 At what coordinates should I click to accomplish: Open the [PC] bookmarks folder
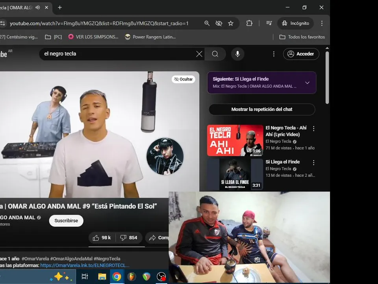click(54, 37)
